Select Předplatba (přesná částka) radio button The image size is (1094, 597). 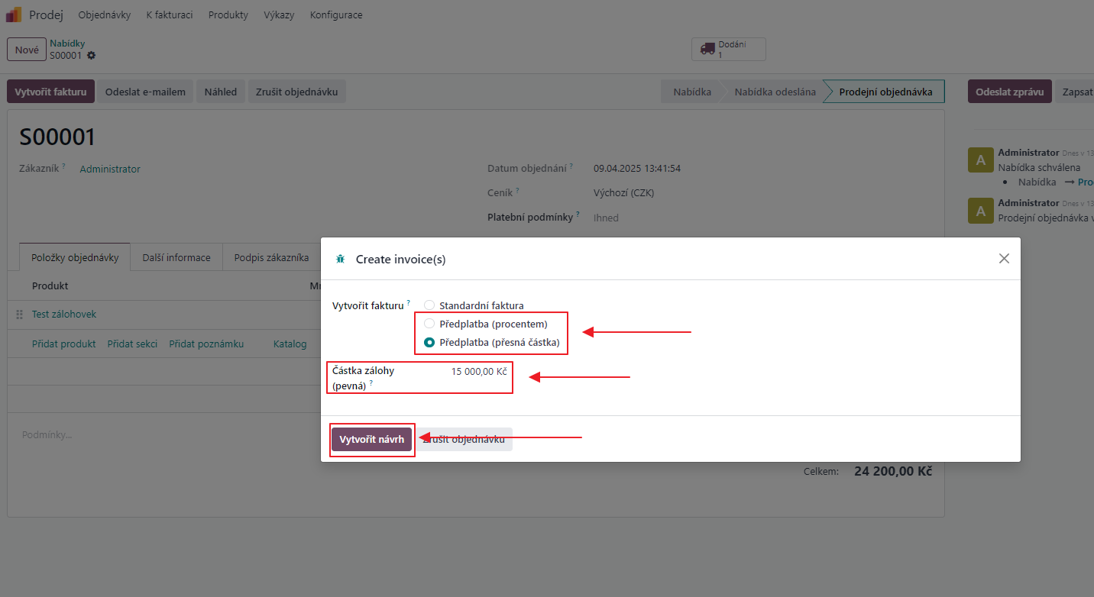tap(429, 343)
